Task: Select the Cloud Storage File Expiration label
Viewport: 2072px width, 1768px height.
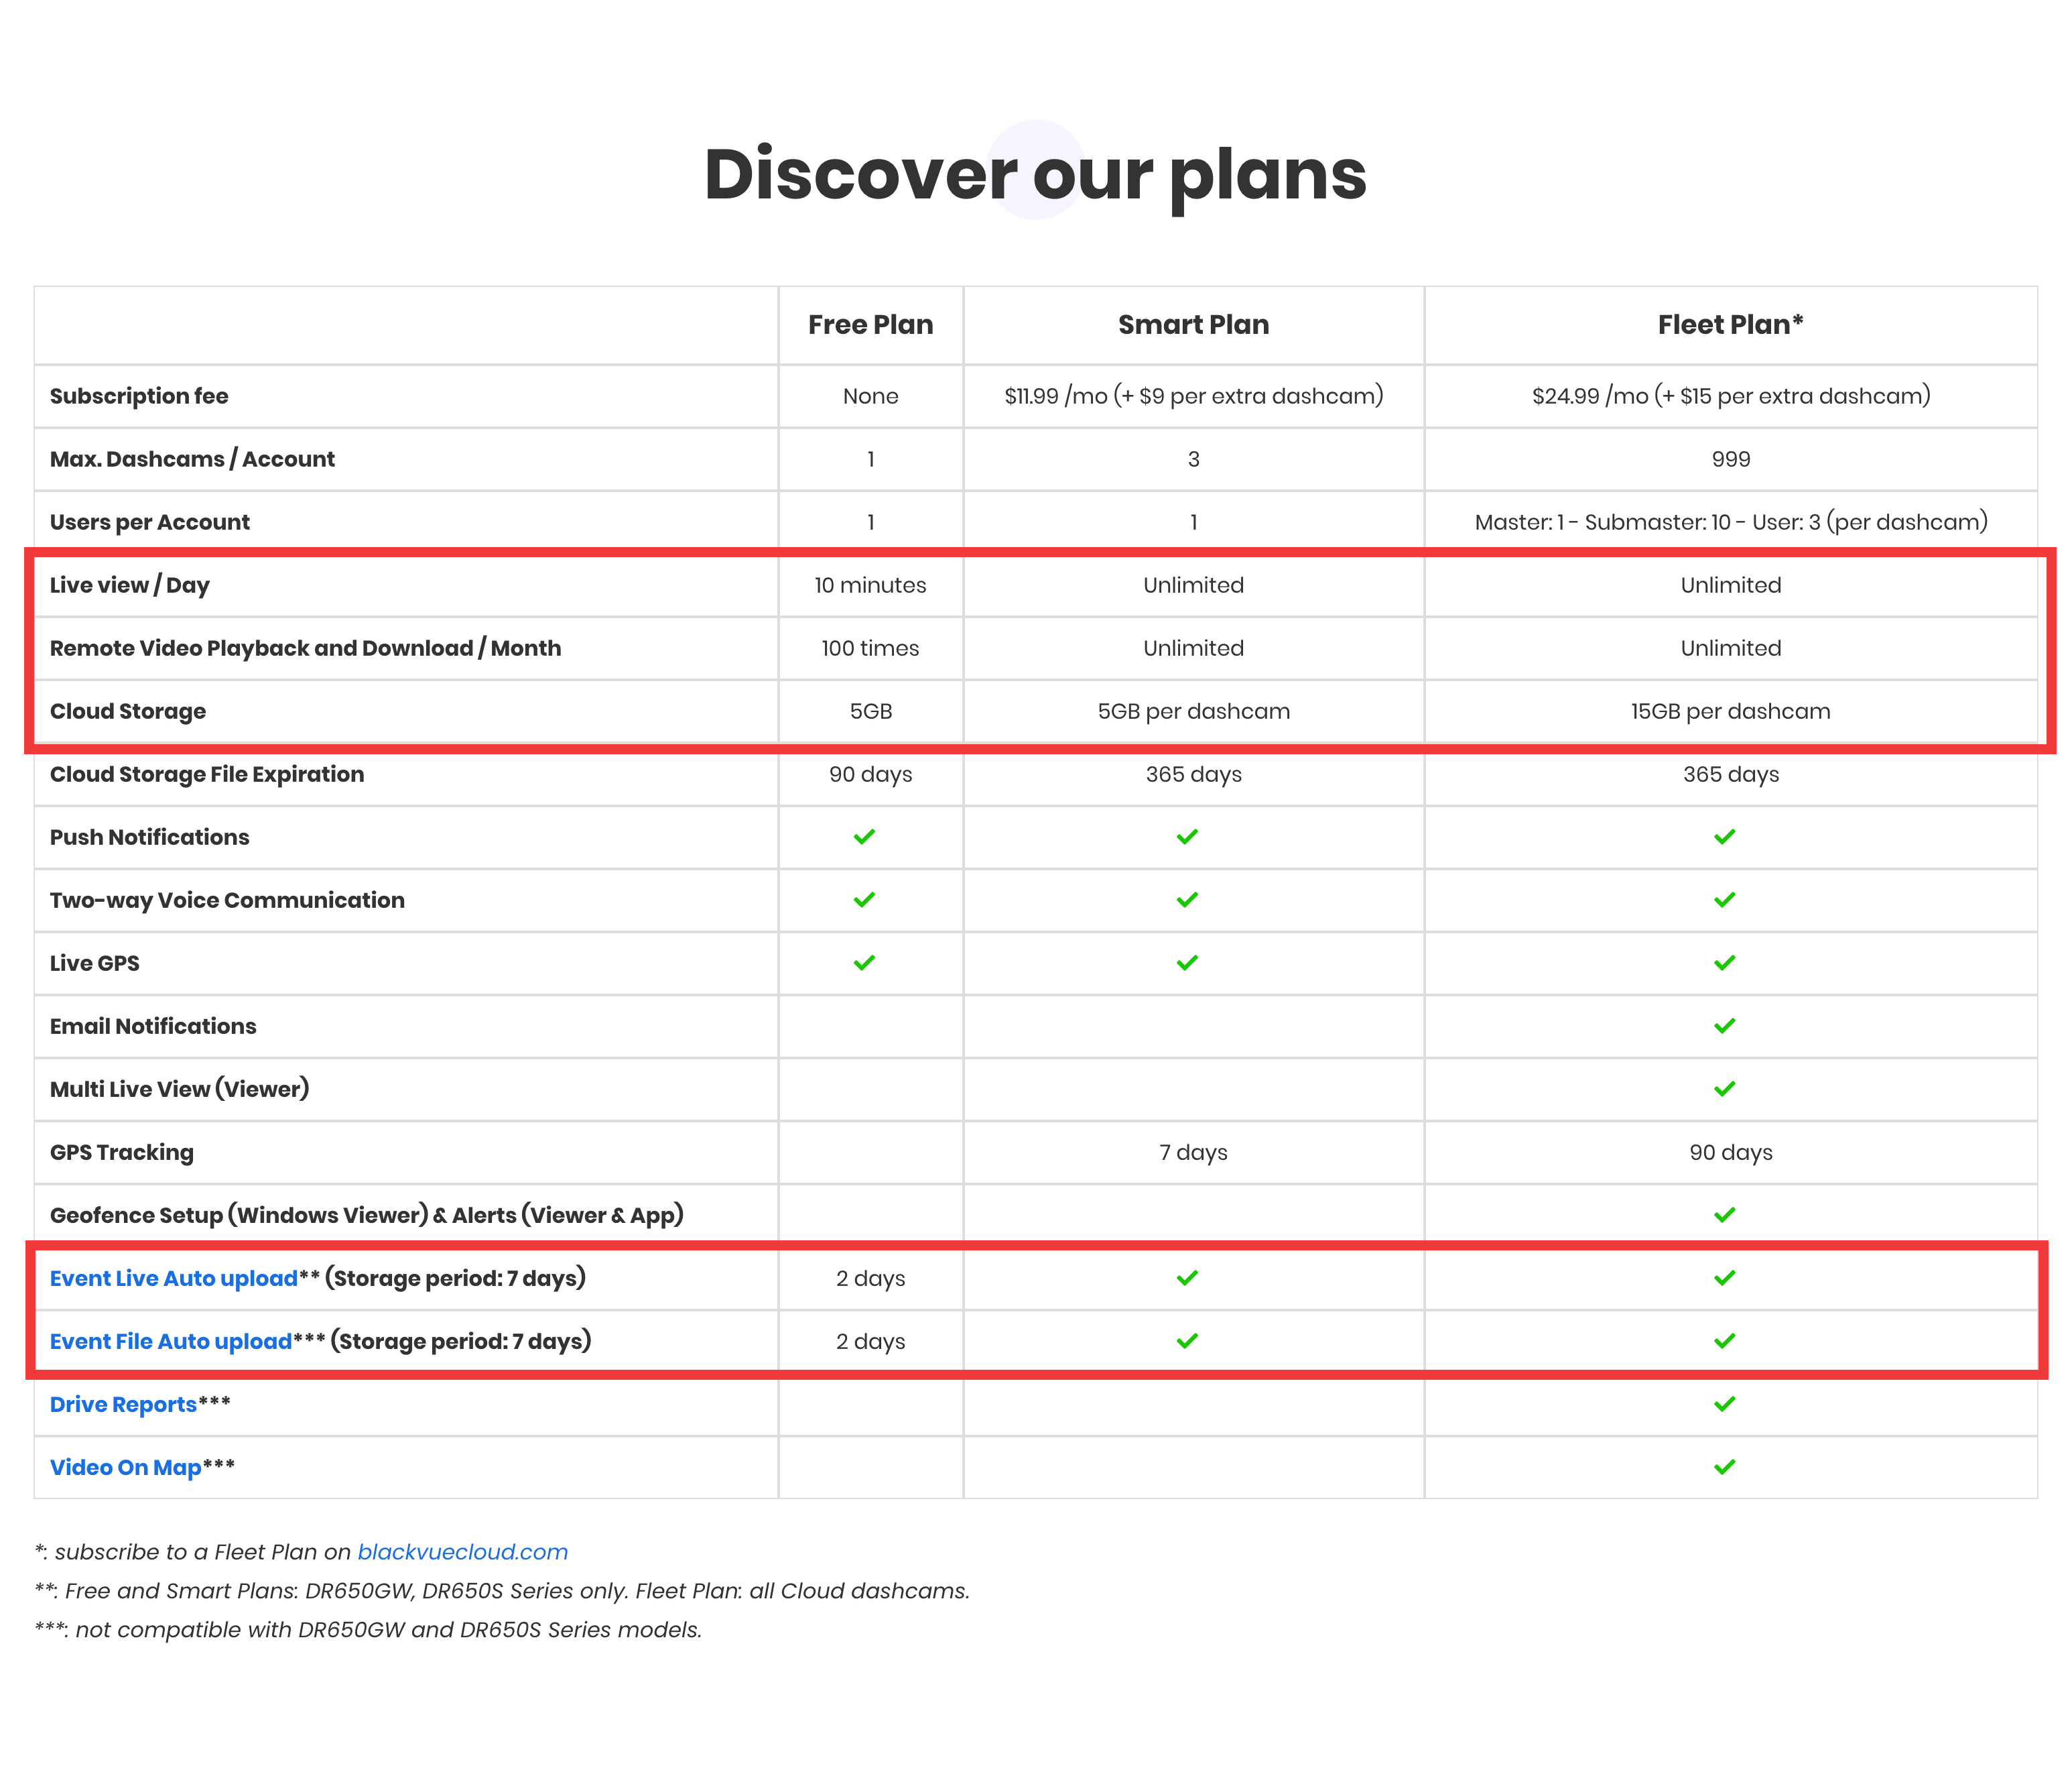Action: pyautogui.click(x=207, y=774)
